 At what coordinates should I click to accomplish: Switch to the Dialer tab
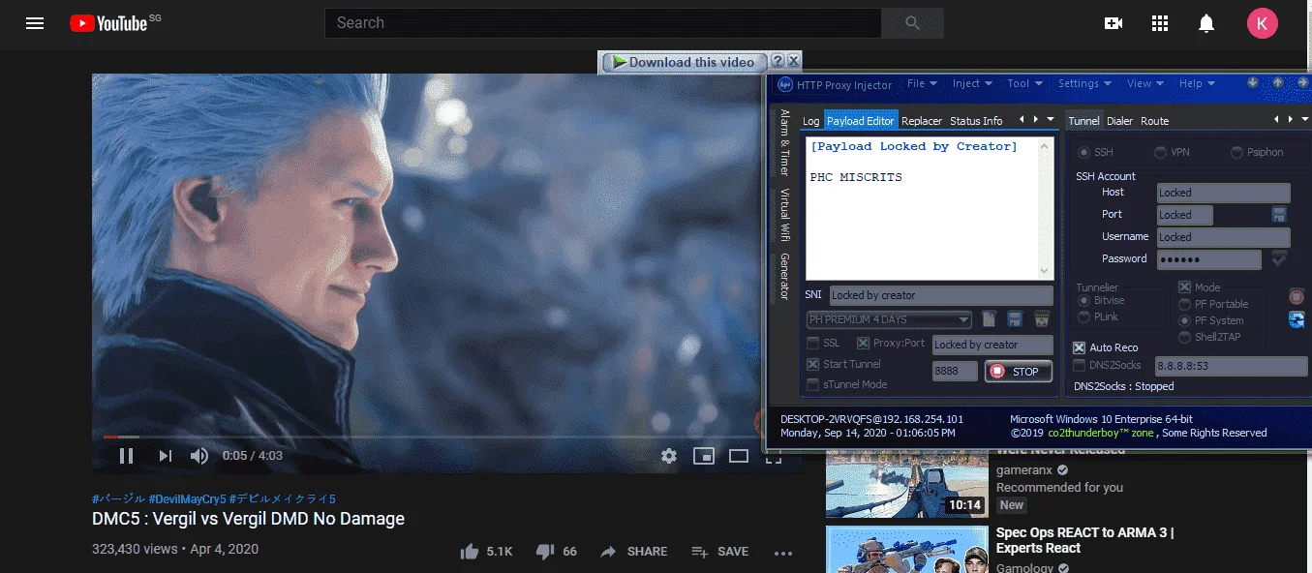(x=1119, y=121)
